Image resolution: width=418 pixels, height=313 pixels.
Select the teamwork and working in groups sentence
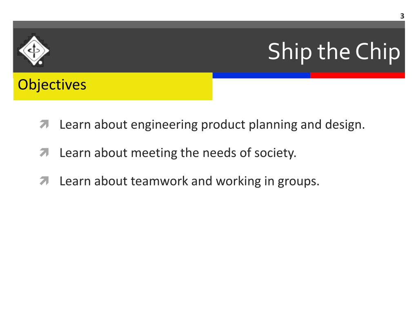coord(189,181)
